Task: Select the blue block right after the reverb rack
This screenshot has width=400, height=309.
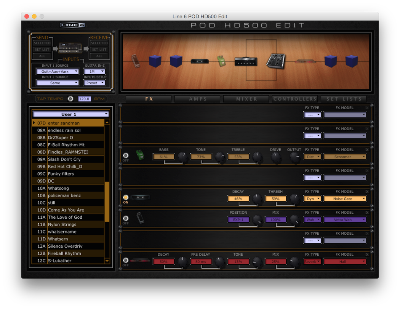Action: (x=331, y=61)
